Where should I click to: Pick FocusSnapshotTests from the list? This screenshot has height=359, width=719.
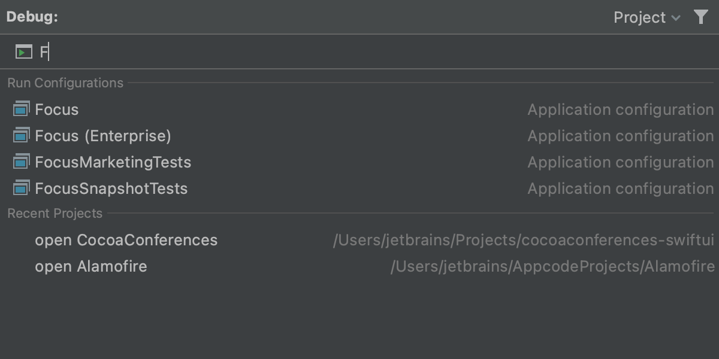(111, 188)
